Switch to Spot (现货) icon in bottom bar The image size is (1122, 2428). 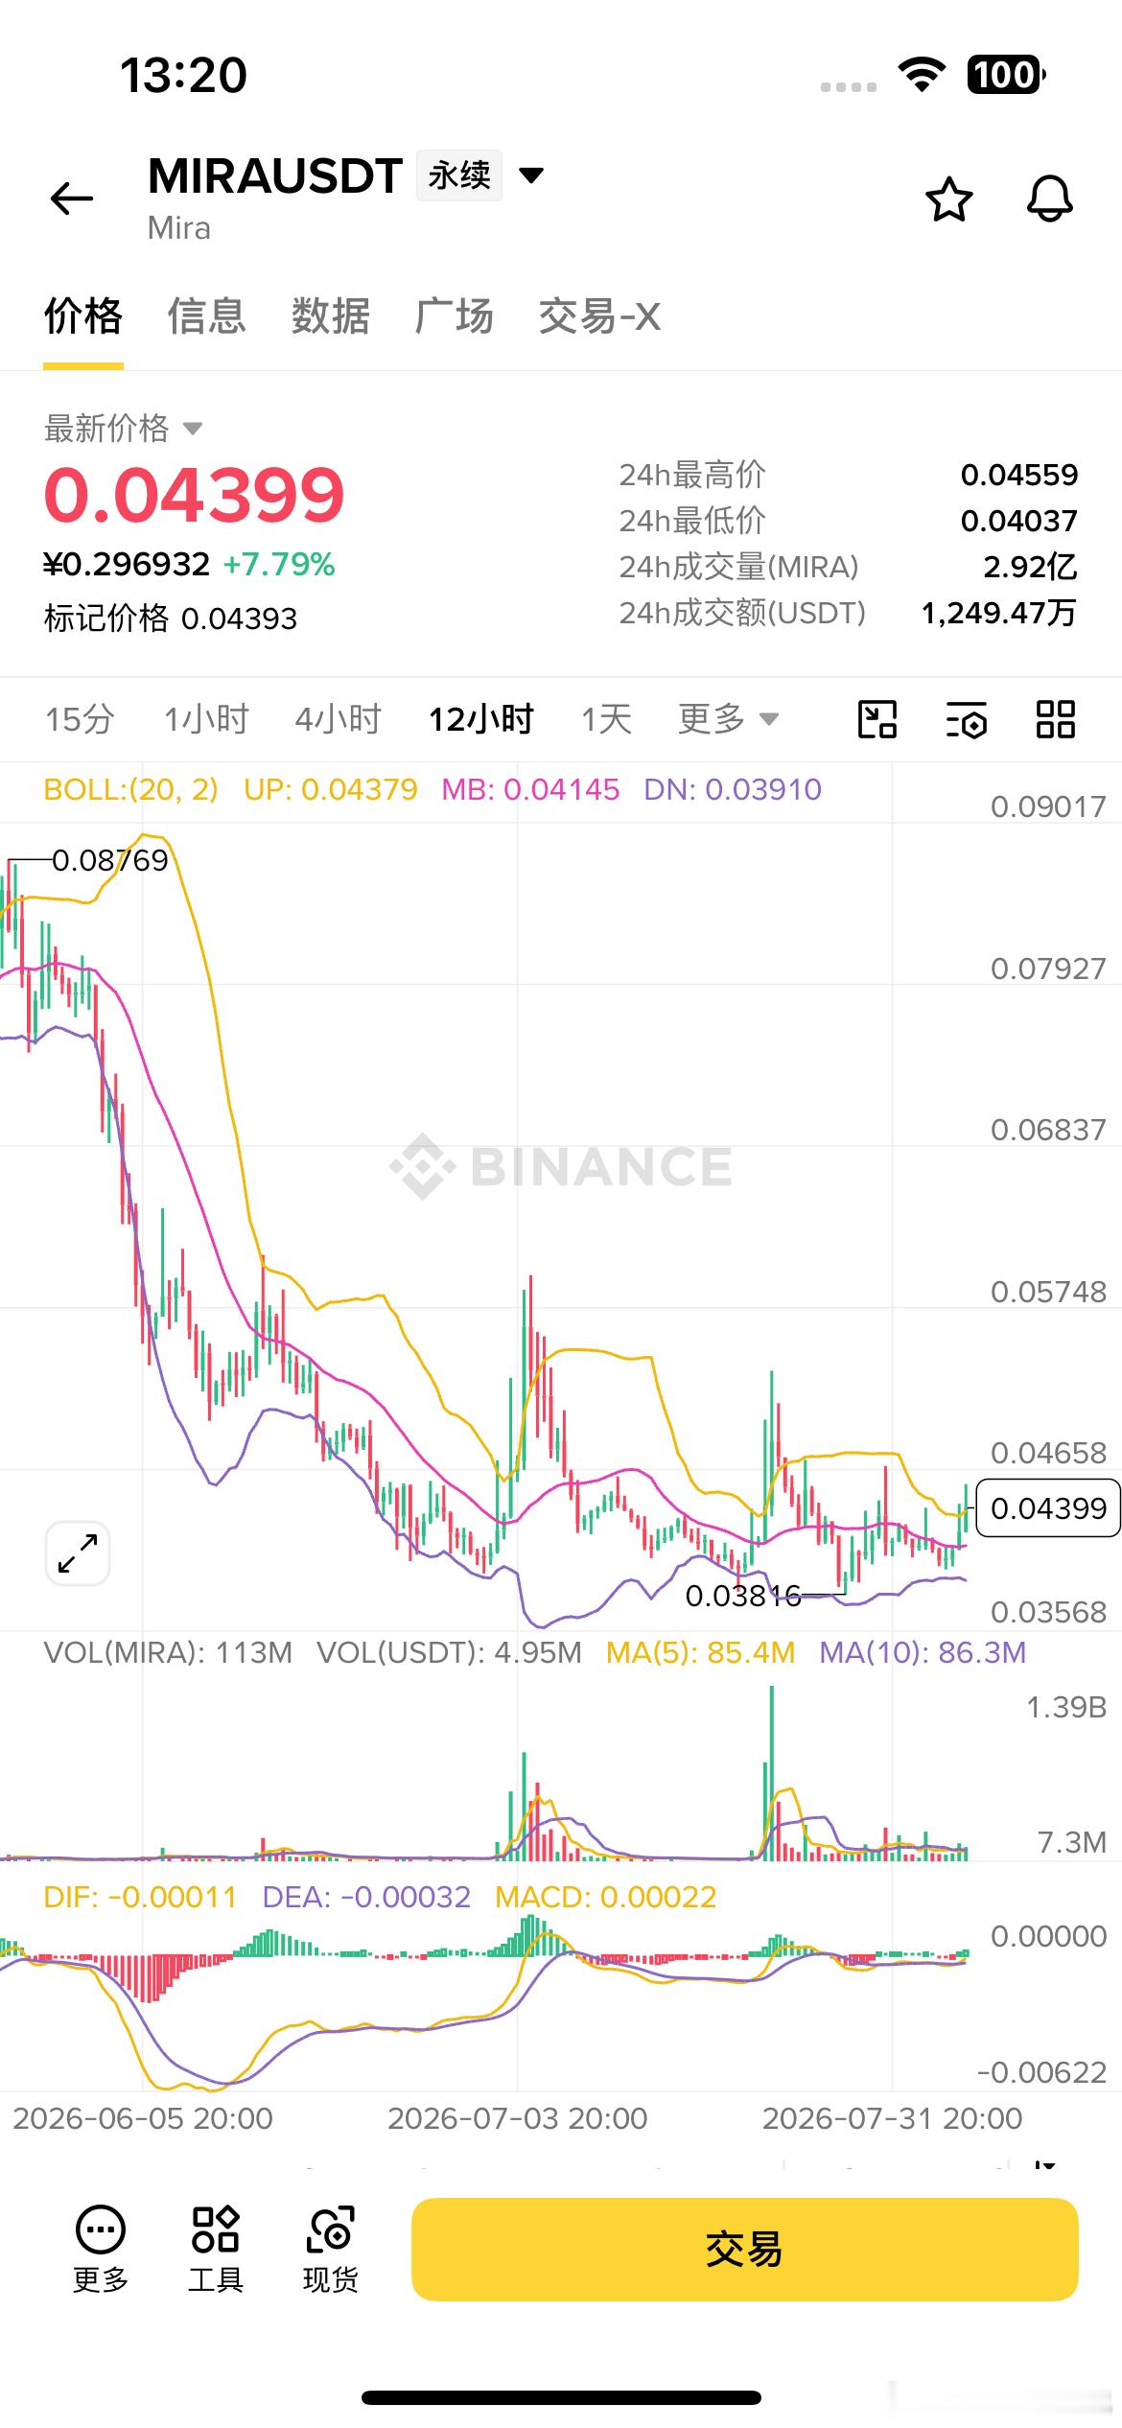pyautogui.click(x=331, y=2249)
